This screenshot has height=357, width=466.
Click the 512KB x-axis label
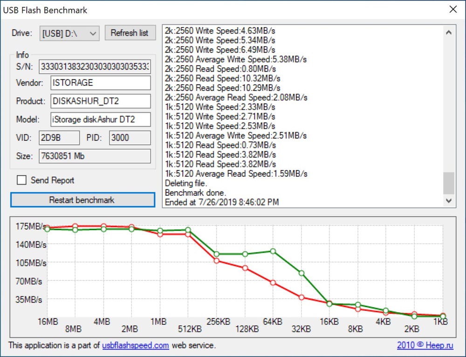click(x=190, y=329)
